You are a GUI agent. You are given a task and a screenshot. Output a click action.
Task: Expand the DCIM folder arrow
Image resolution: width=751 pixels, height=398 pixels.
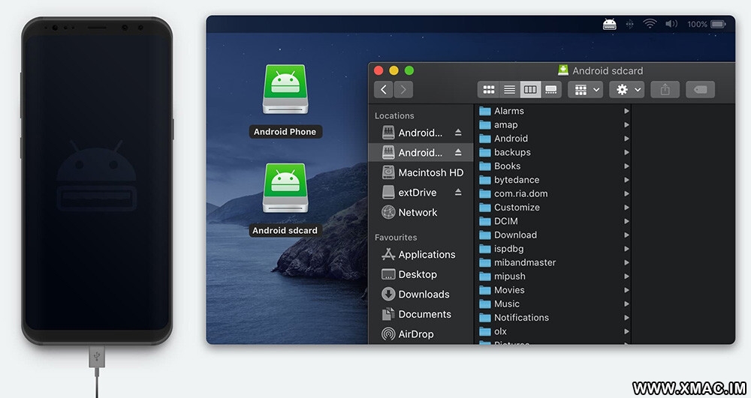point(626,221)
